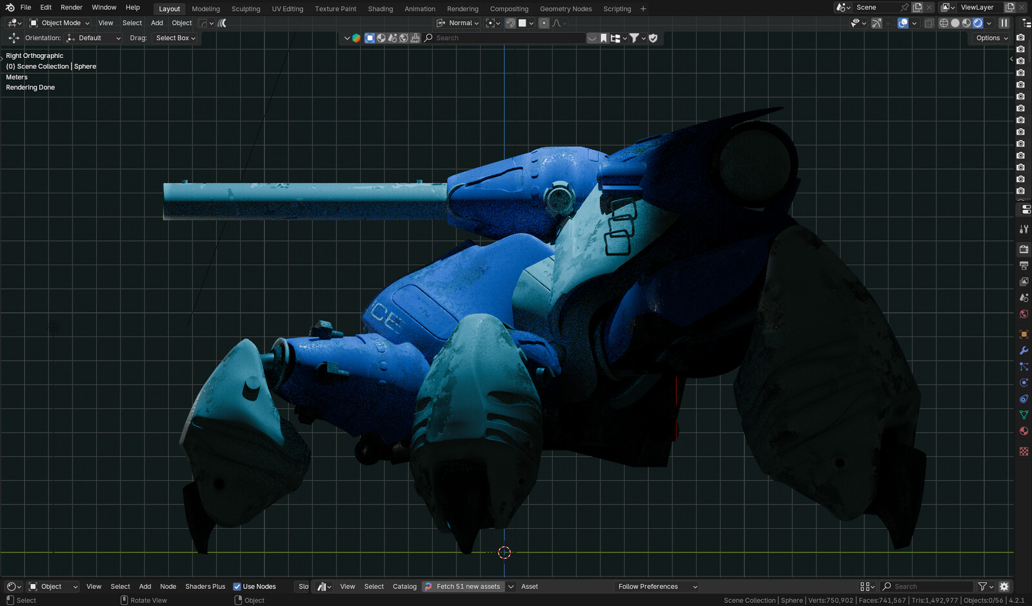The image size is (1032, 606).
Task: Open the Object Constraints properties tab
Action: (1024, 399)
